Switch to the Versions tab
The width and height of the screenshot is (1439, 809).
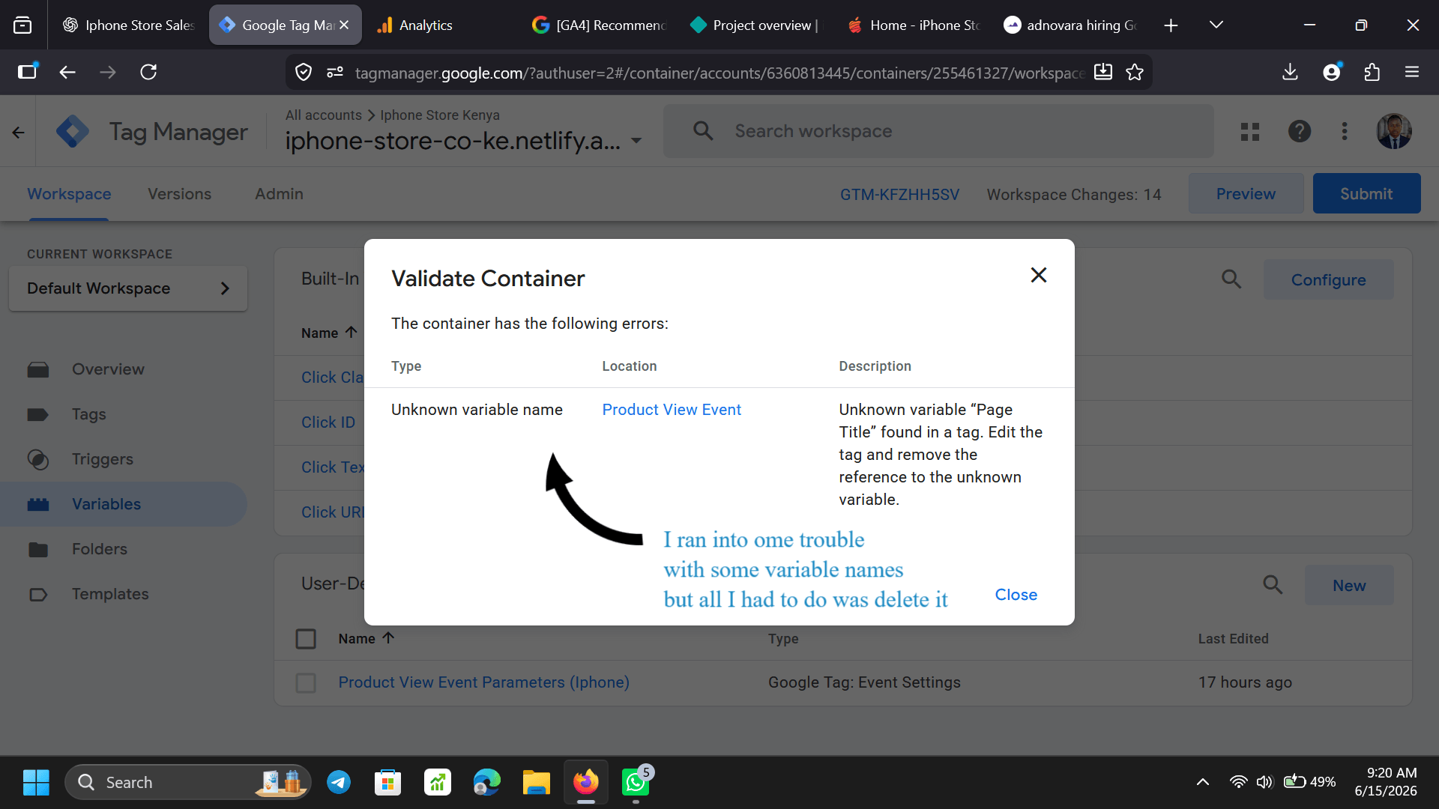(179, 194)
